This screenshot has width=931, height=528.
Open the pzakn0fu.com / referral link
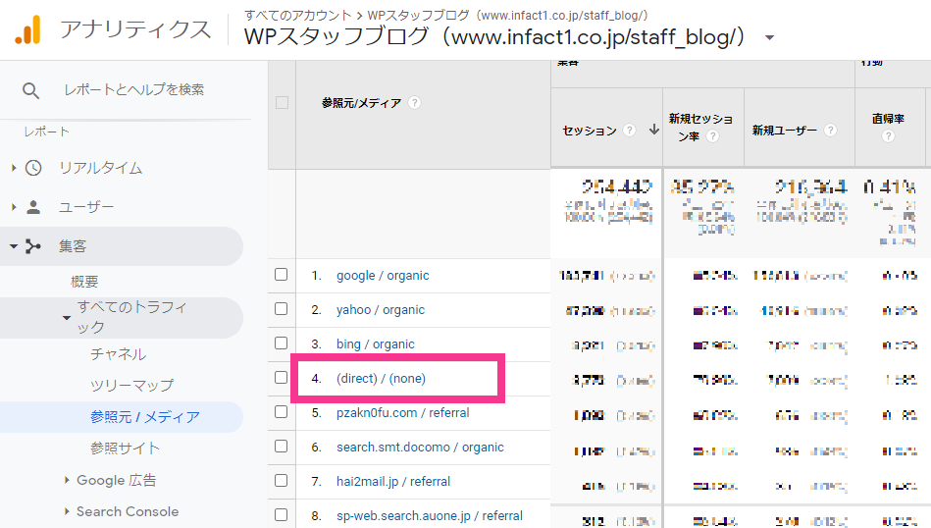click(x=402, y=413)
